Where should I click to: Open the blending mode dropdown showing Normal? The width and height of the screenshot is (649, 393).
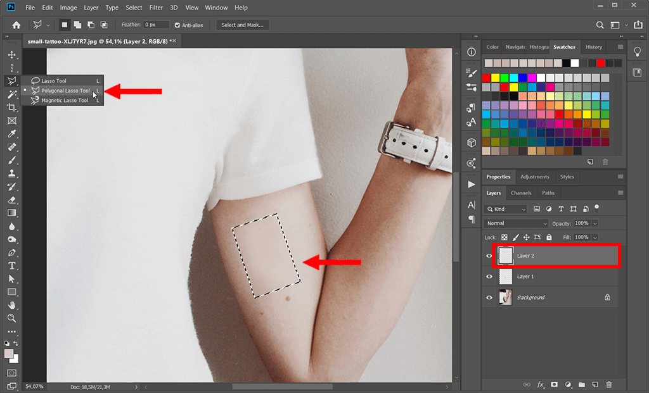pyautogui.click(x=515, y=223)
